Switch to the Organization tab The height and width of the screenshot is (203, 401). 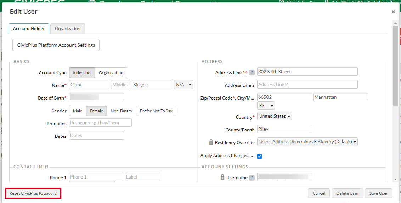click(68, 29)
